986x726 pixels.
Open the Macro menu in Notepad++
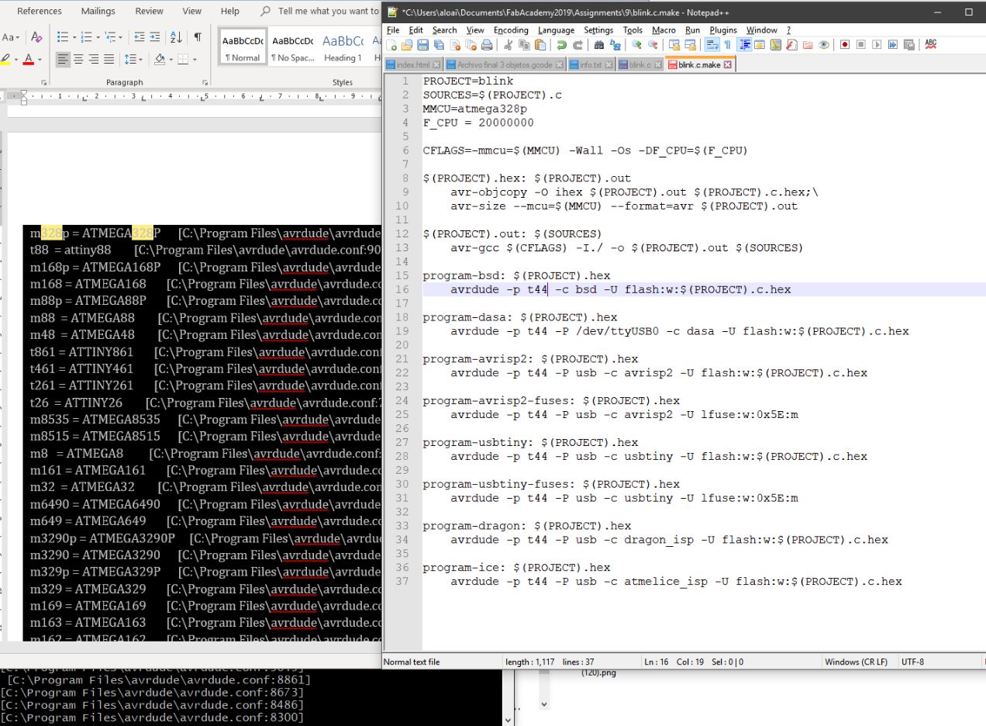664,30
